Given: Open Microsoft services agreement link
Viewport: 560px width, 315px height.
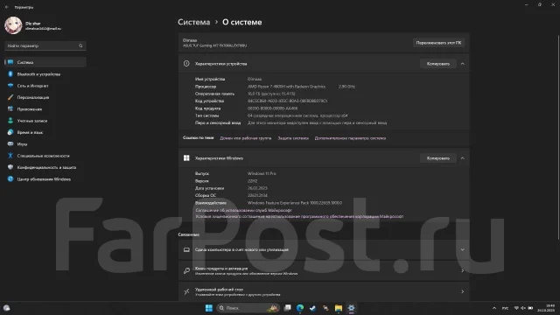Looking at the screenshot, I should pos(243,210).
